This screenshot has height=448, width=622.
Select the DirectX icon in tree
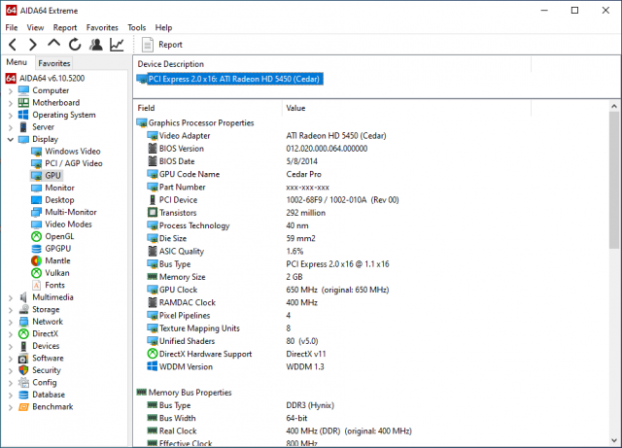[23, 333]
